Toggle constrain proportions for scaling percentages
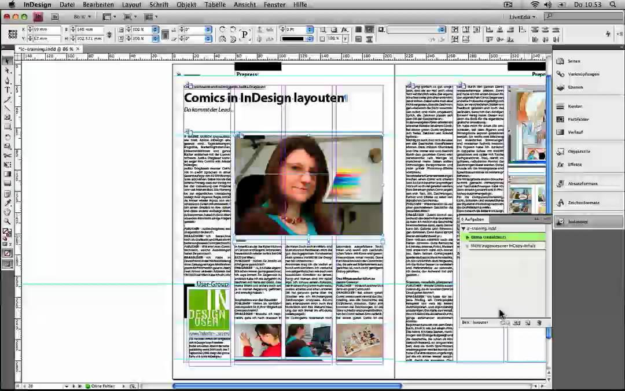Image resolution: width=625 pixels, height=391 pixels. pyautogui.click(x=165, y=34)
